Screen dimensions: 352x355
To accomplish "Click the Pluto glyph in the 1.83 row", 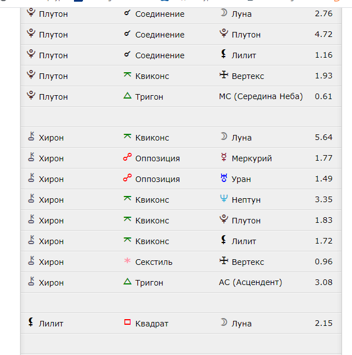I will pyautogui.click(x=224, y=219).
